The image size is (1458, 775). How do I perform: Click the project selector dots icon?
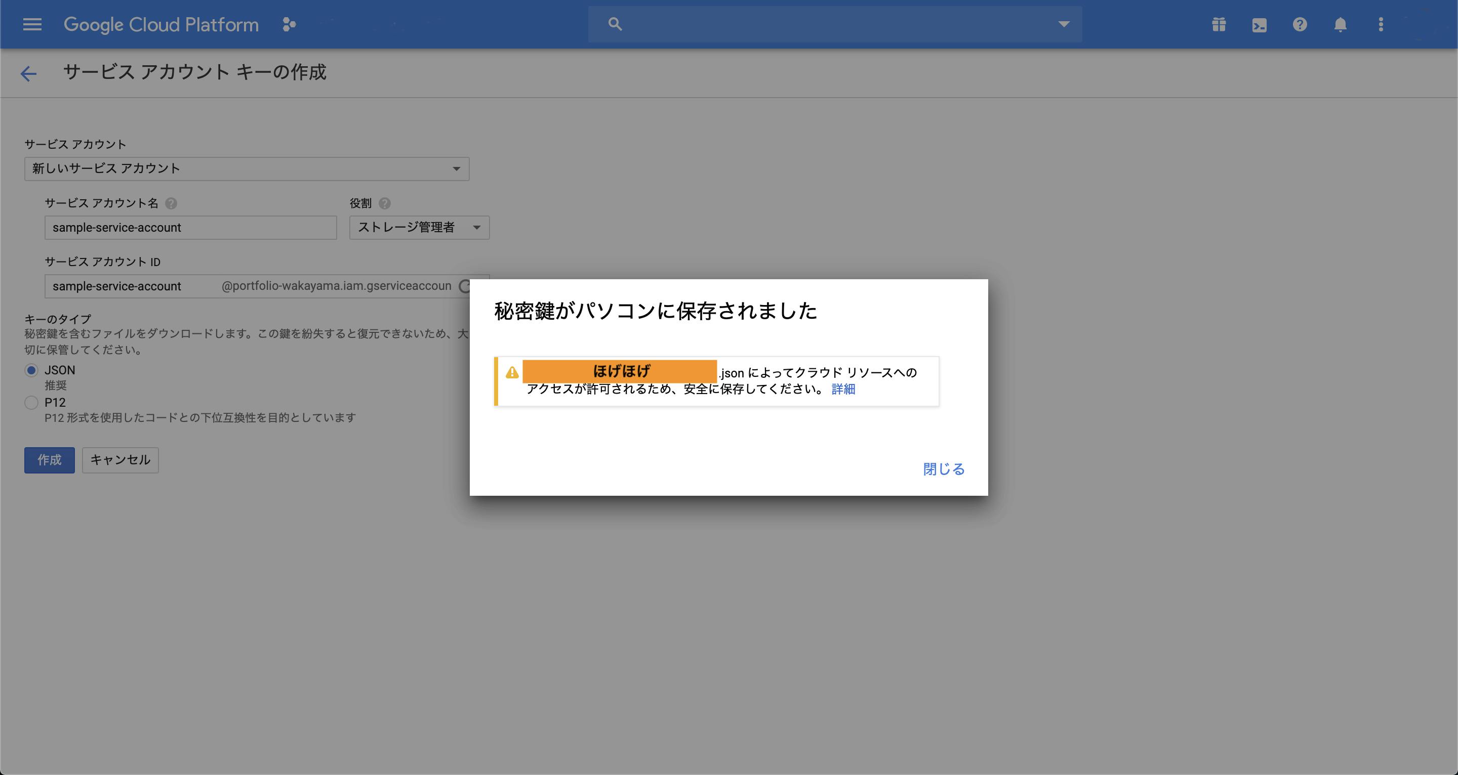coord(289,24)
